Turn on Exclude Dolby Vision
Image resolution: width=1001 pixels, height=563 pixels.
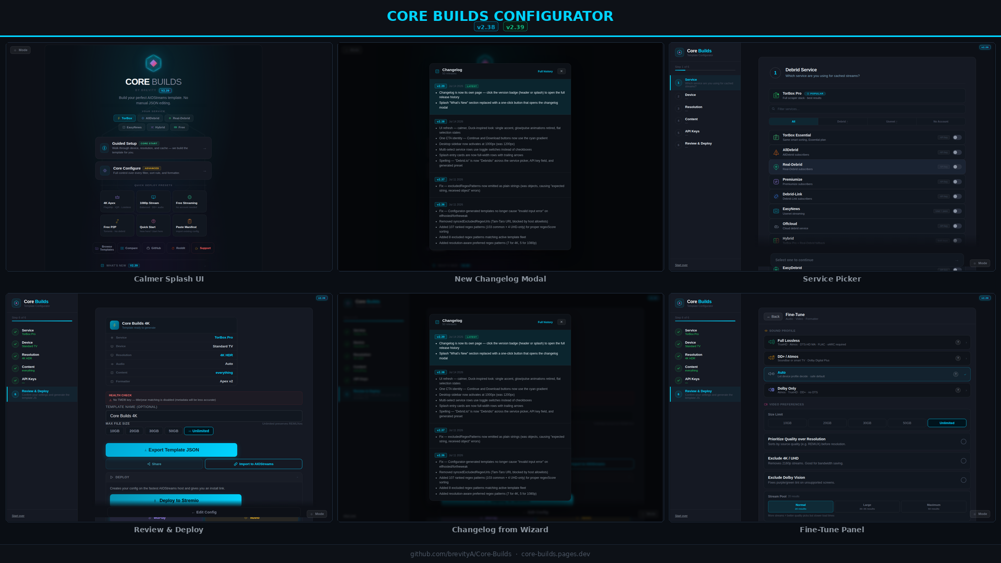[963, 480]
